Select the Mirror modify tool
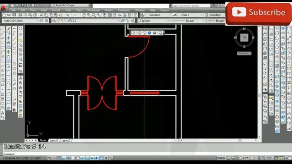Image resolution: width=292 pixels, height=164 pixels. click(x=9, y=38)
